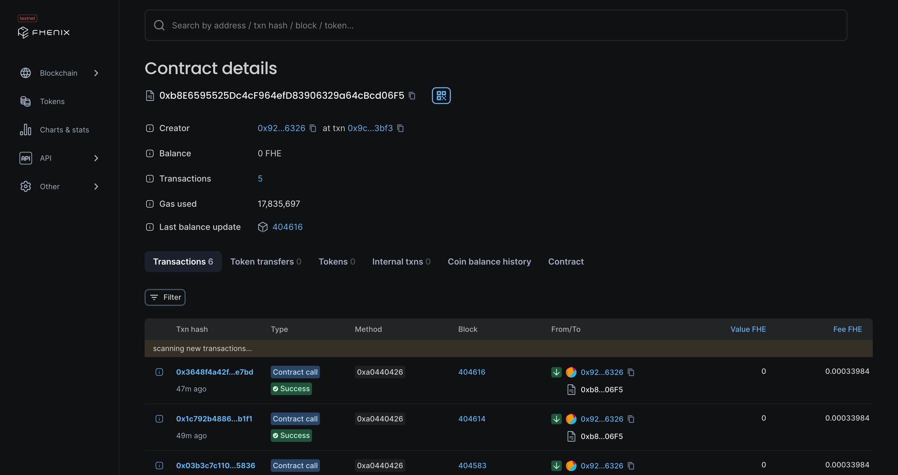Image resolution: width=898 pixels, height=475 pixels.
Task: Open transaction 0x1c792b4886...b1f1
Action: pyautogui.click(x=214, y=419)
